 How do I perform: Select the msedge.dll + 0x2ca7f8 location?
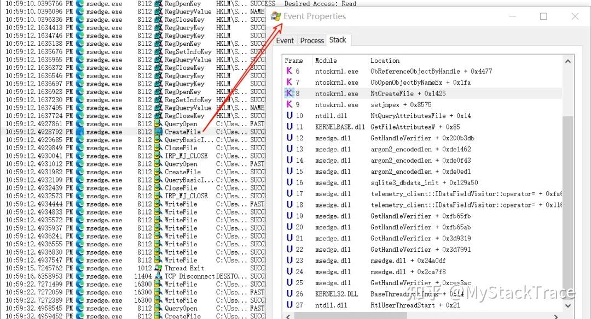pos(408,271)
